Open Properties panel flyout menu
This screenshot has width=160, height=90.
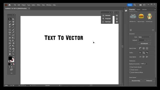coord(155,10)
